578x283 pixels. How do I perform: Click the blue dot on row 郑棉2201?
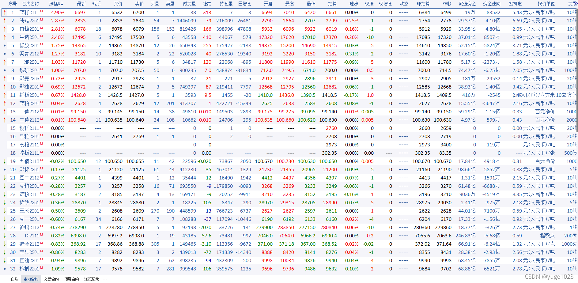coord(5,170)
